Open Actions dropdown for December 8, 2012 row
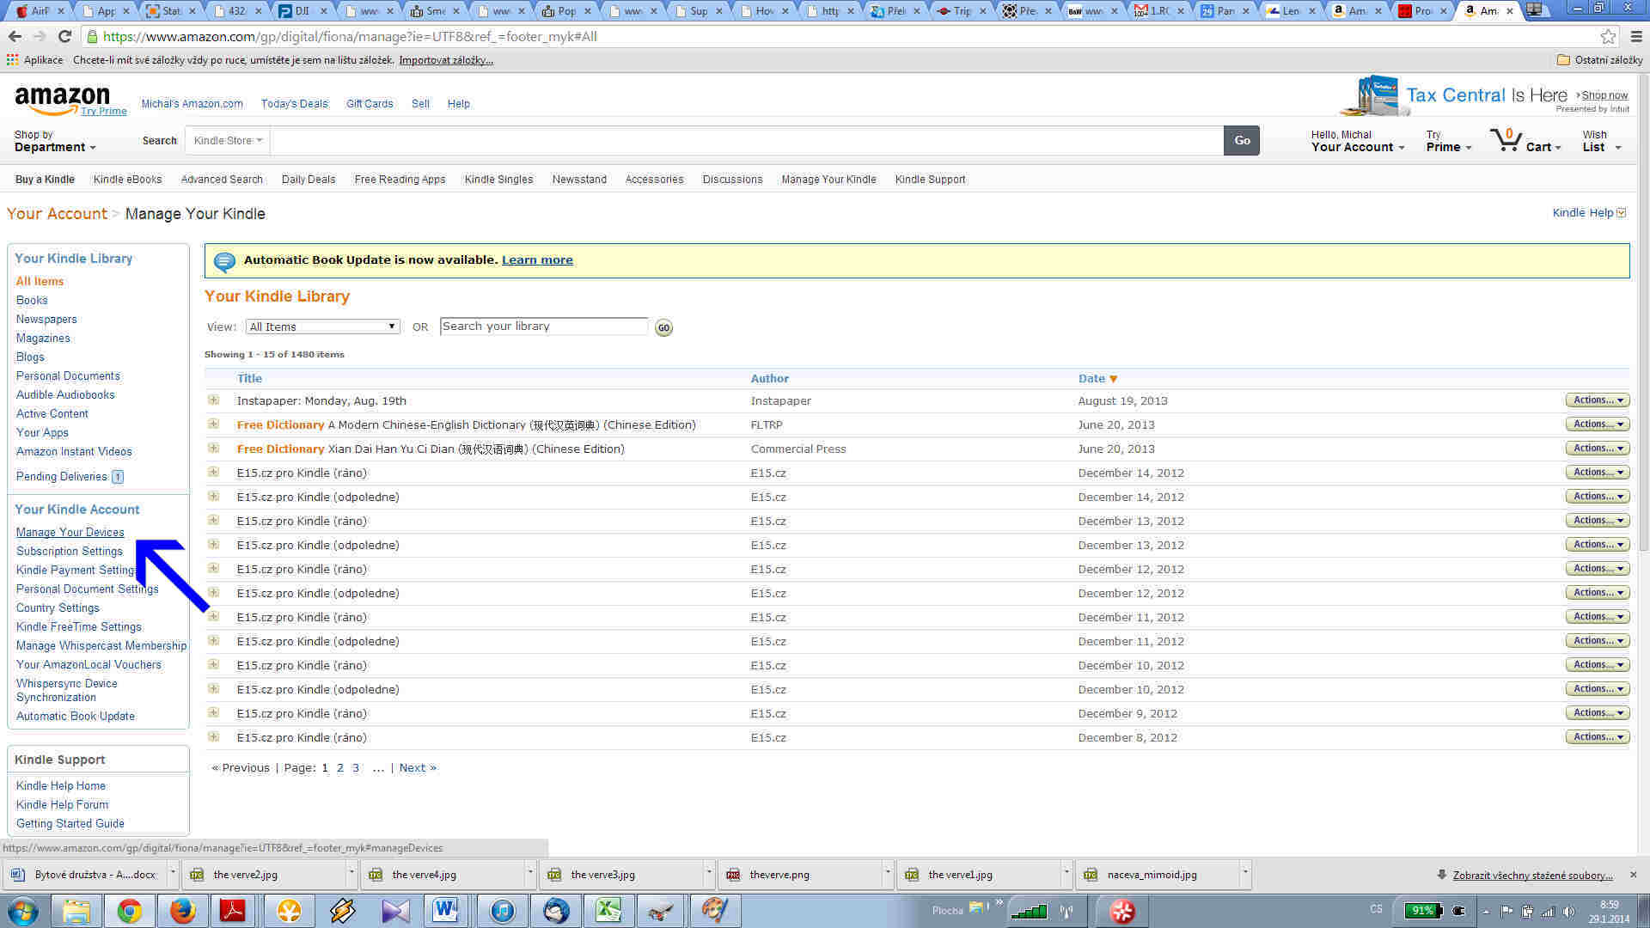Screen dimensions: 1650x928 tap(1598, 737)
